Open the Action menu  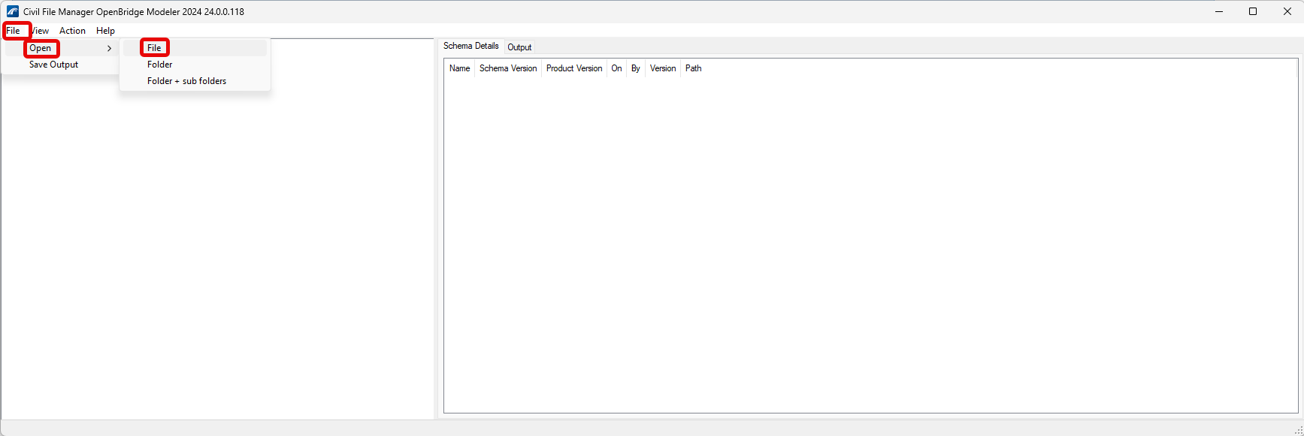[72, 31]
